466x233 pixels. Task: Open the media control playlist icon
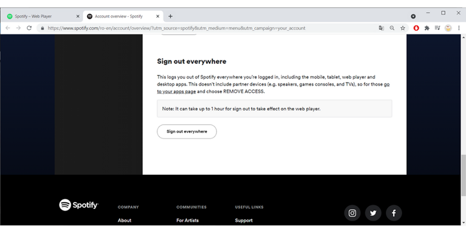click(437, 28)
